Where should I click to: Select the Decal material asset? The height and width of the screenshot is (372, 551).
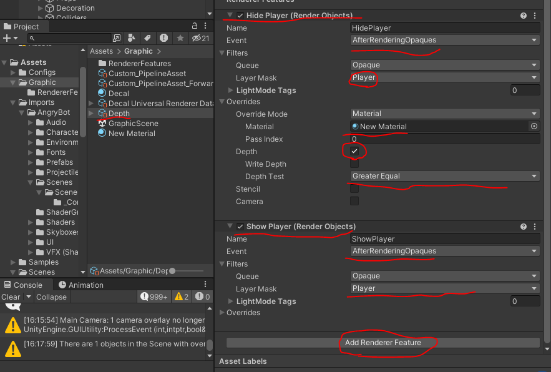(114, 93)
